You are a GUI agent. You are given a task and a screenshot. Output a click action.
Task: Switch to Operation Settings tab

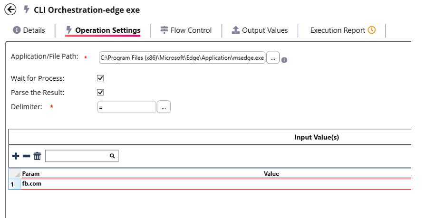(x=103, y=30)
